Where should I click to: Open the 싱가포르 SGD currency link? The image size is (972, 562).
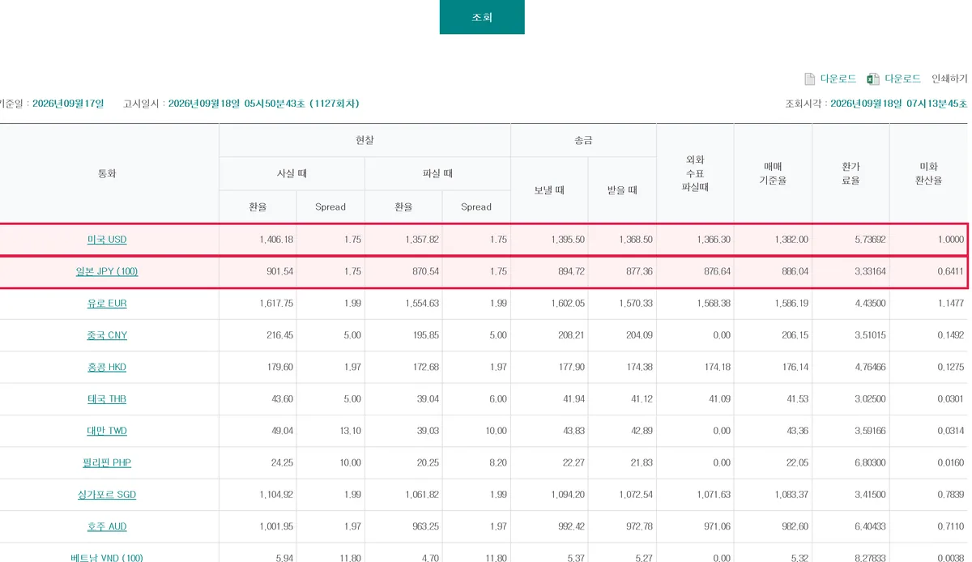coord(107,495)
